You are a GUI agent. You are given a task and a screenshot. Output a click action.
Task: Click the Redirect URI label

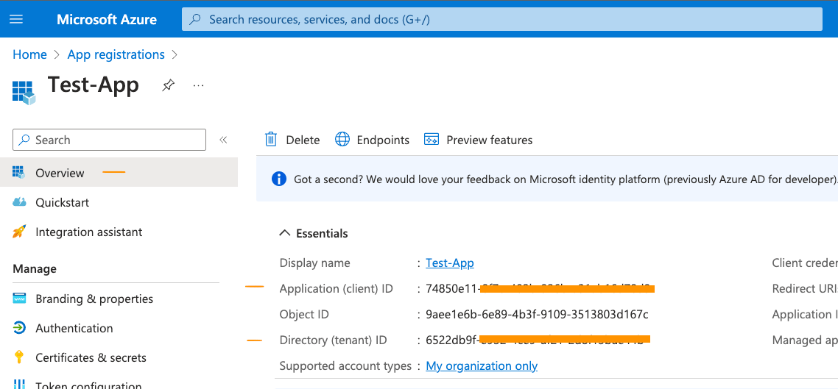(x=805, y=289)
